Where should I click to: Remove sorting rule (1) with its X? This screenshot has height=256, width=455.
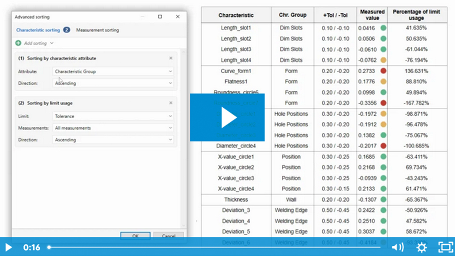tap(171, 58)
